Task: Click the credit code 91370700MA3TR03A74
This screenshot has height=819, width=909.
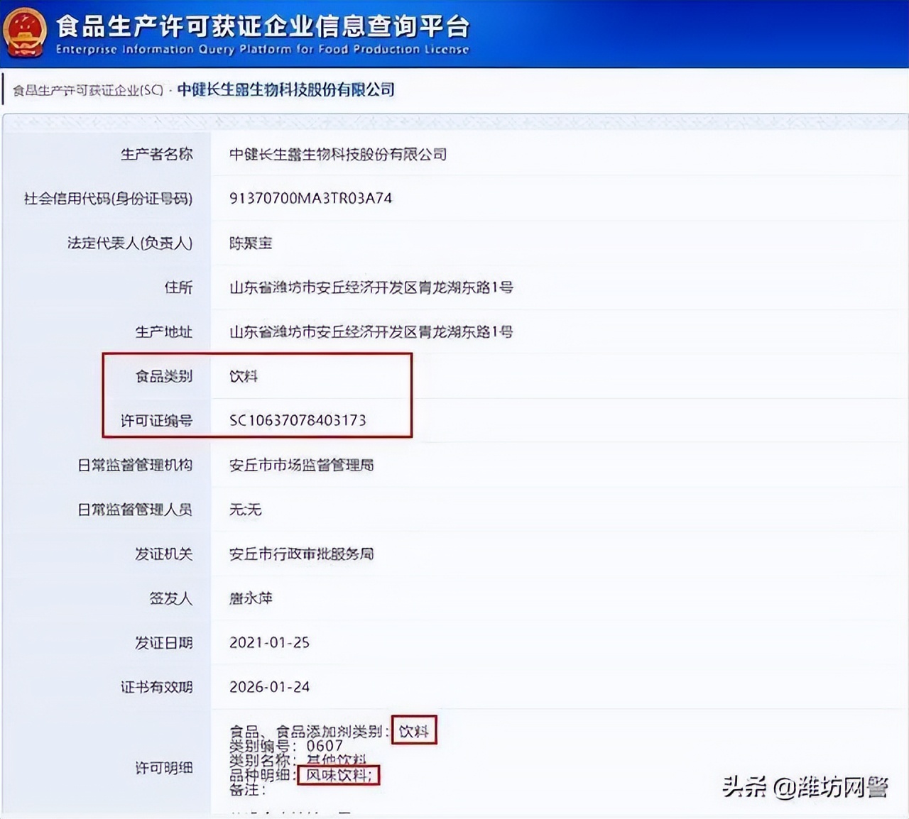Action: [311, 199]
